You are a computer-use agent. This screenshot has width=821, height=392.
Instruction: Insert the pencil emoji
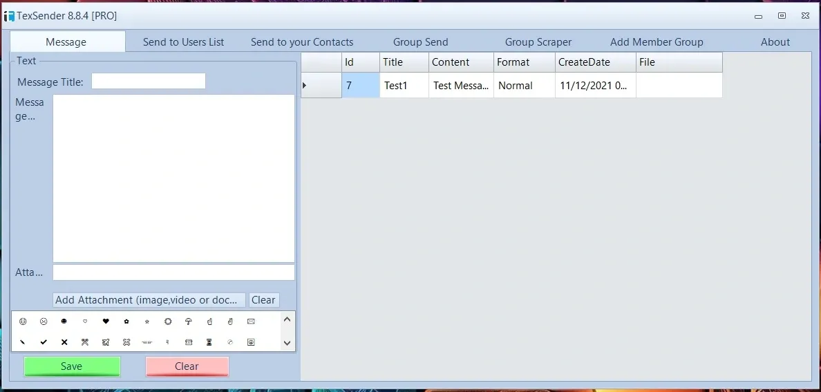tap(23, 342)
